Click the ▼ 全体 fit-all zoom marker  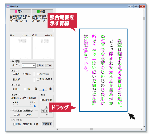tap(15, 102)
